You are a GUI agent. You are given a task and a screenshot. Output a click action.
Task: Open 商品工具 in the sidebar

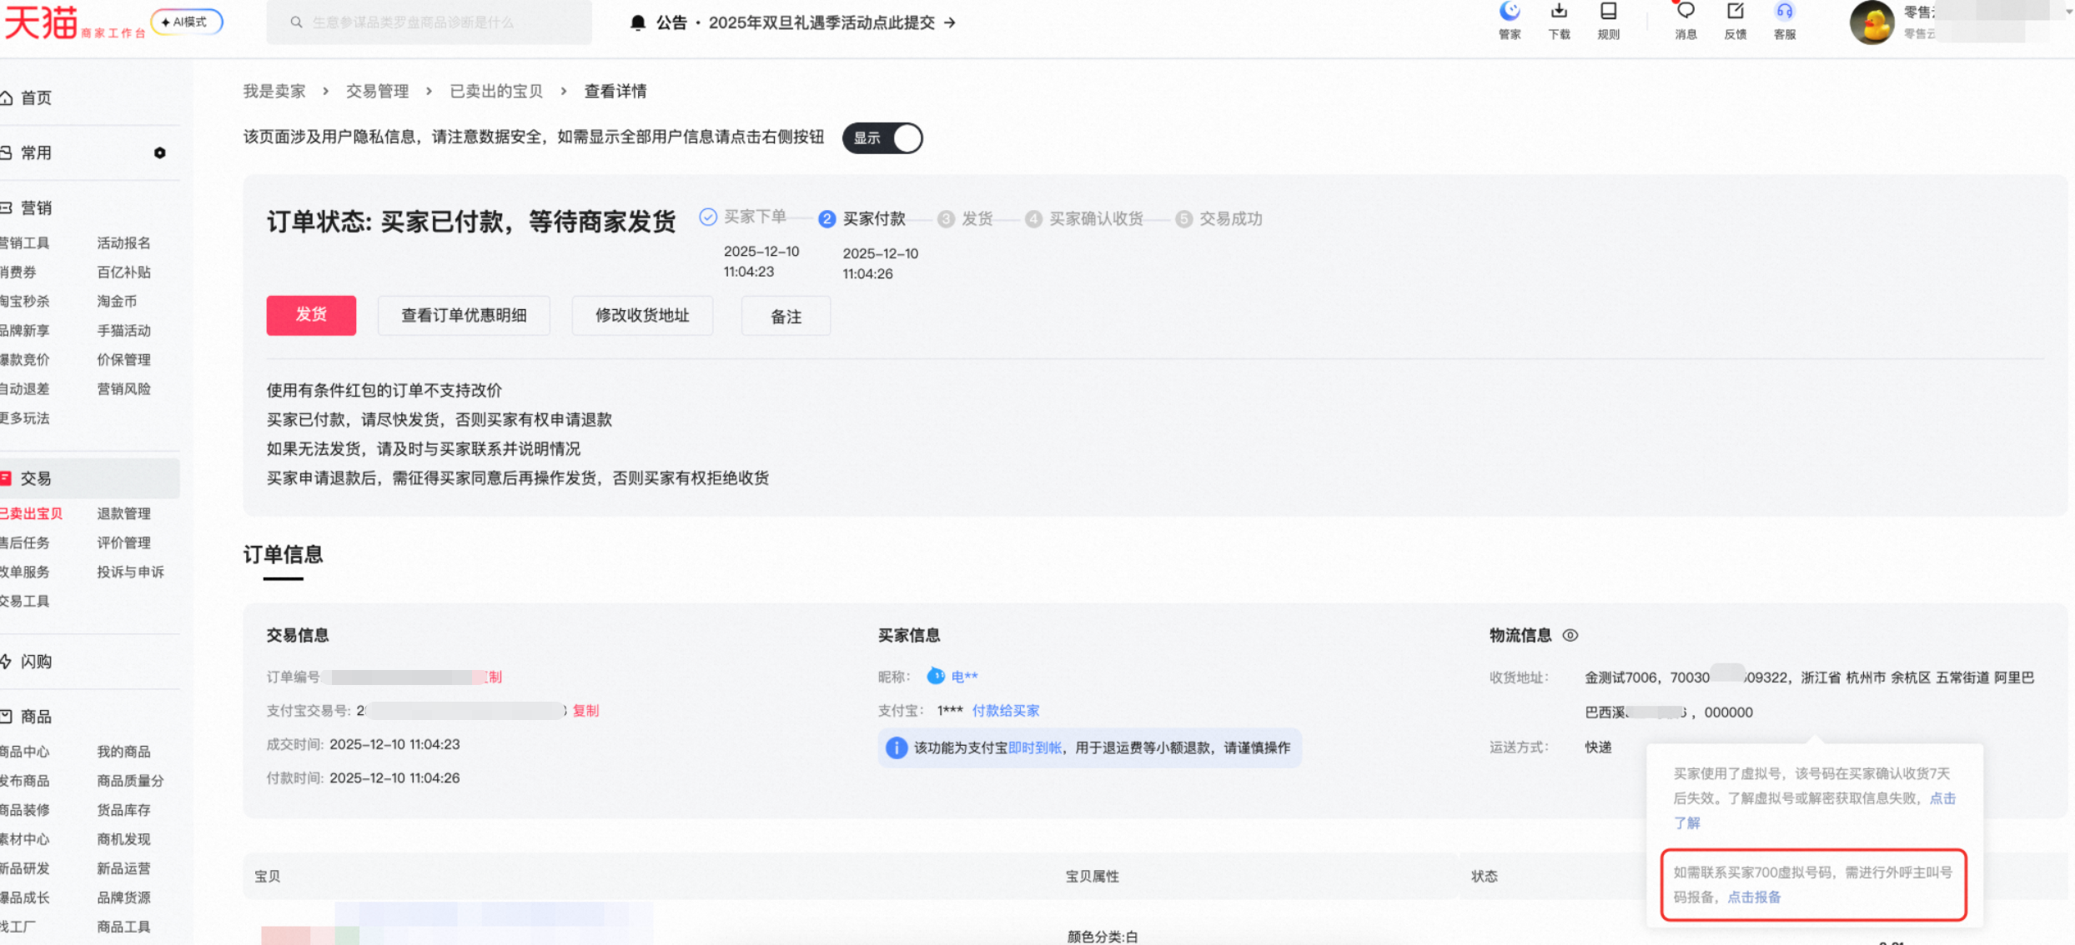point(123,927)
